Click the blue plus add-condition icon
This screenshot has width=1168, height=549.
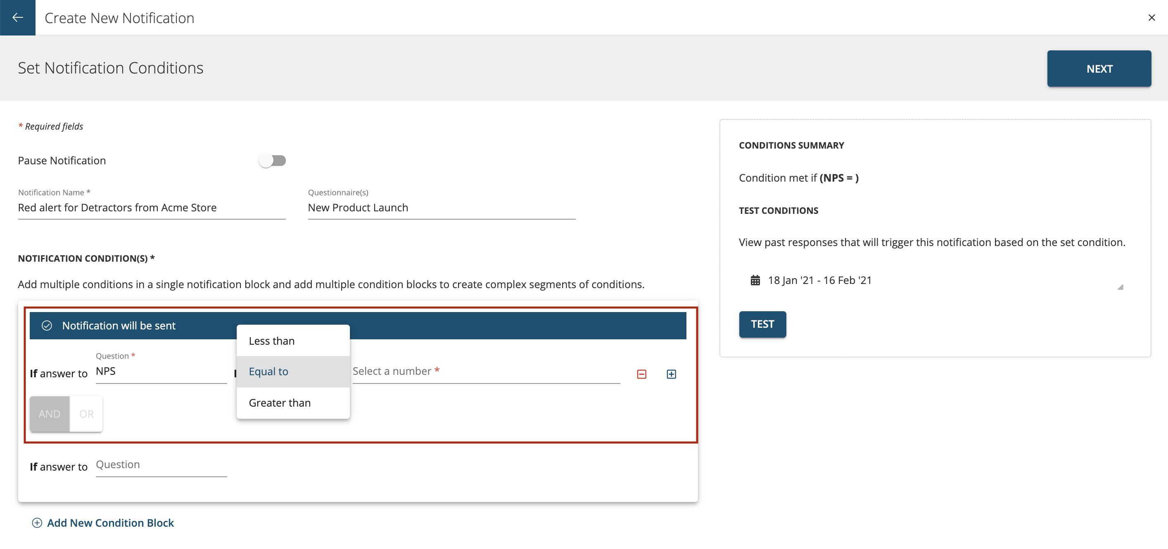pos(669,374)
